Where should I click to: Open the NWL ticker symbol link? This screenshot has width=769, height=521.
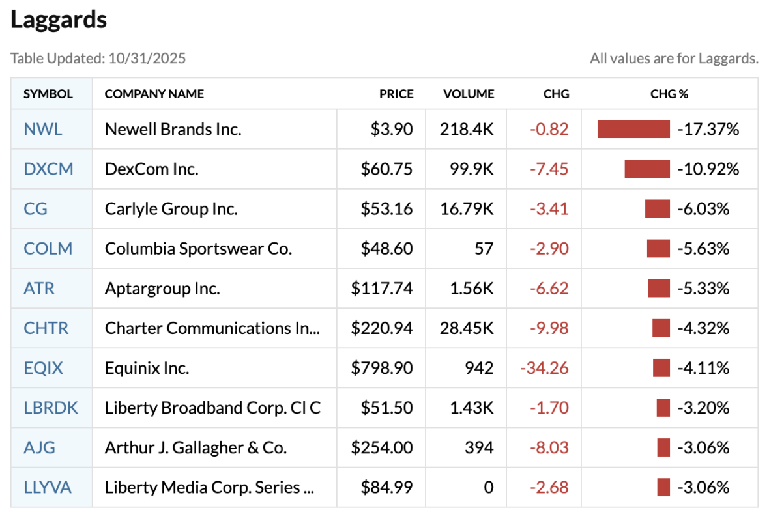[43, 129]
